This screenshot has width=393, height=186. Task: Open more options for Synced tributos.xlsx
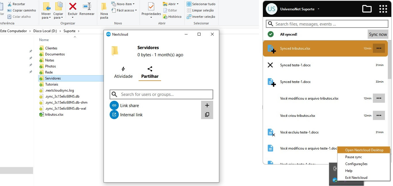coord(379,48)
